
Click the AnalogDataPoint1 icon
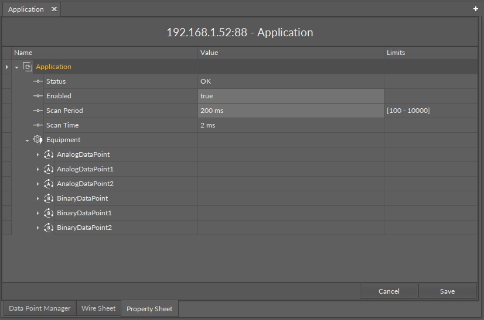pos(49,169)
